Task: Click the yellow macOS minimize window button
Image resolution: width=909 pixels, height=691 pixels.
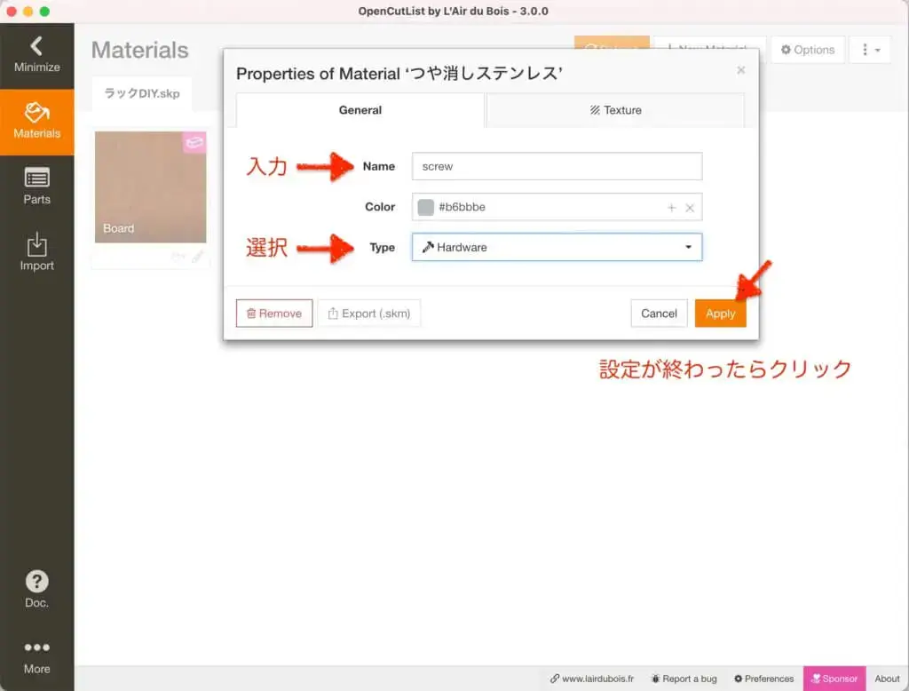Action: pos(28,11)
